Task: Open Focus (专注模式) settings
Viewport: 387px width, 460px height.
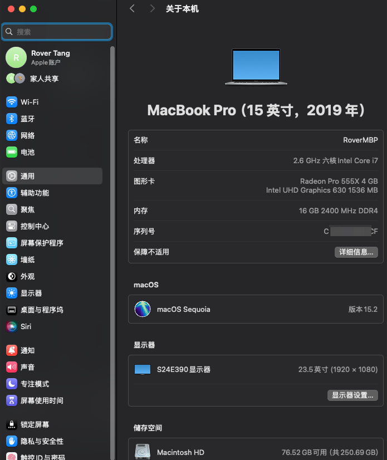Action: (x=52, y=384)
